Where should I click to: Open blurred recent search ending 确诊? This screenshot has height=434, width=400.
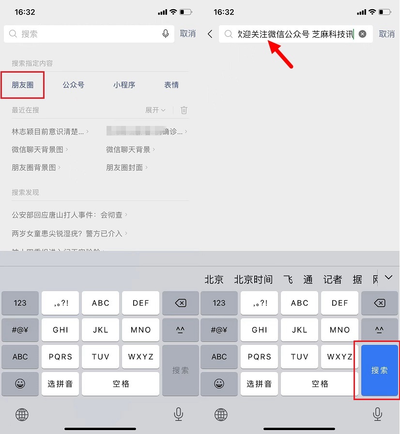click(x=147, y=131)
